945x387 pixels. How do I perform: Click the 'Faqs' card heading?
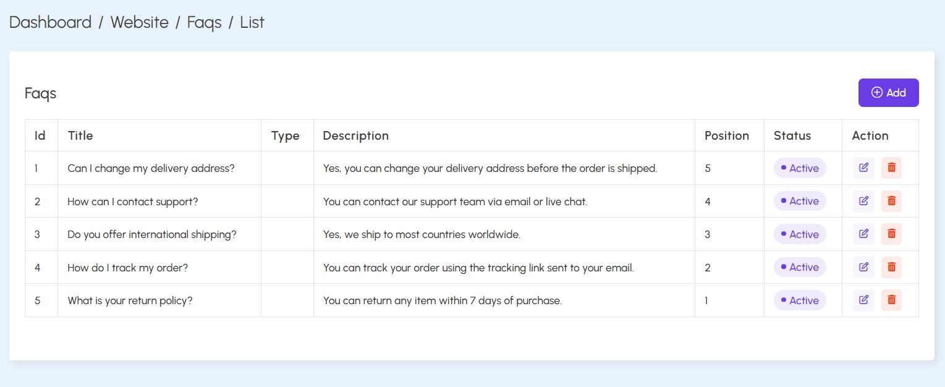pos(41,93)
